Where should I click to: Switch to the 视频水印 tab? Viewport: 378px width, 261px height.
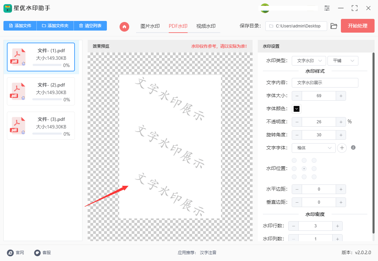206,25
